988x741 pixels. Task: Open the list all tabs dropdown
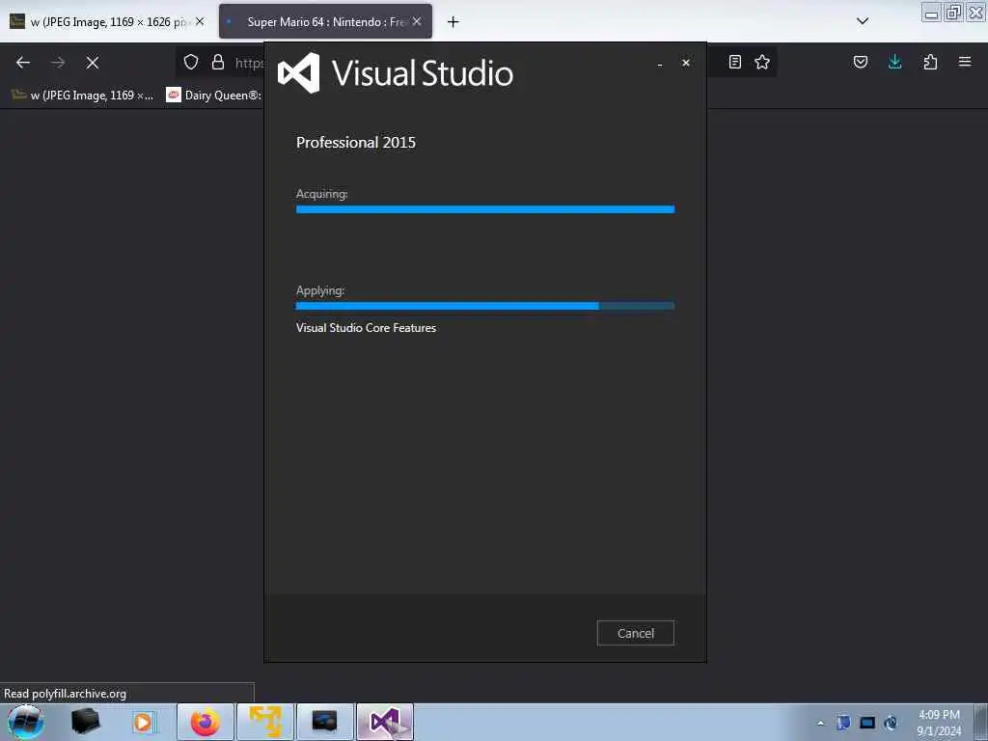pyautogui.click(x=863, y=21)
